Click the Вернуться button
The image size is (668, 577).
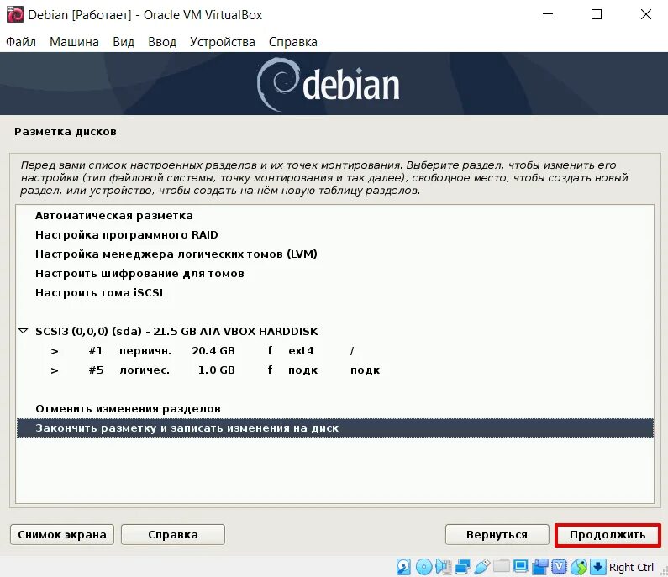497,534
